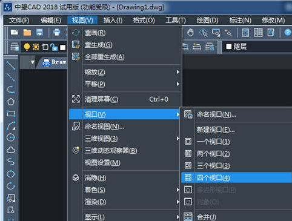
Task: Click the 视图(V) menu
Action: tap(82, 20)
